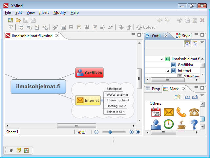
Task: Select the green clock marker
Action: click(169, 124)
